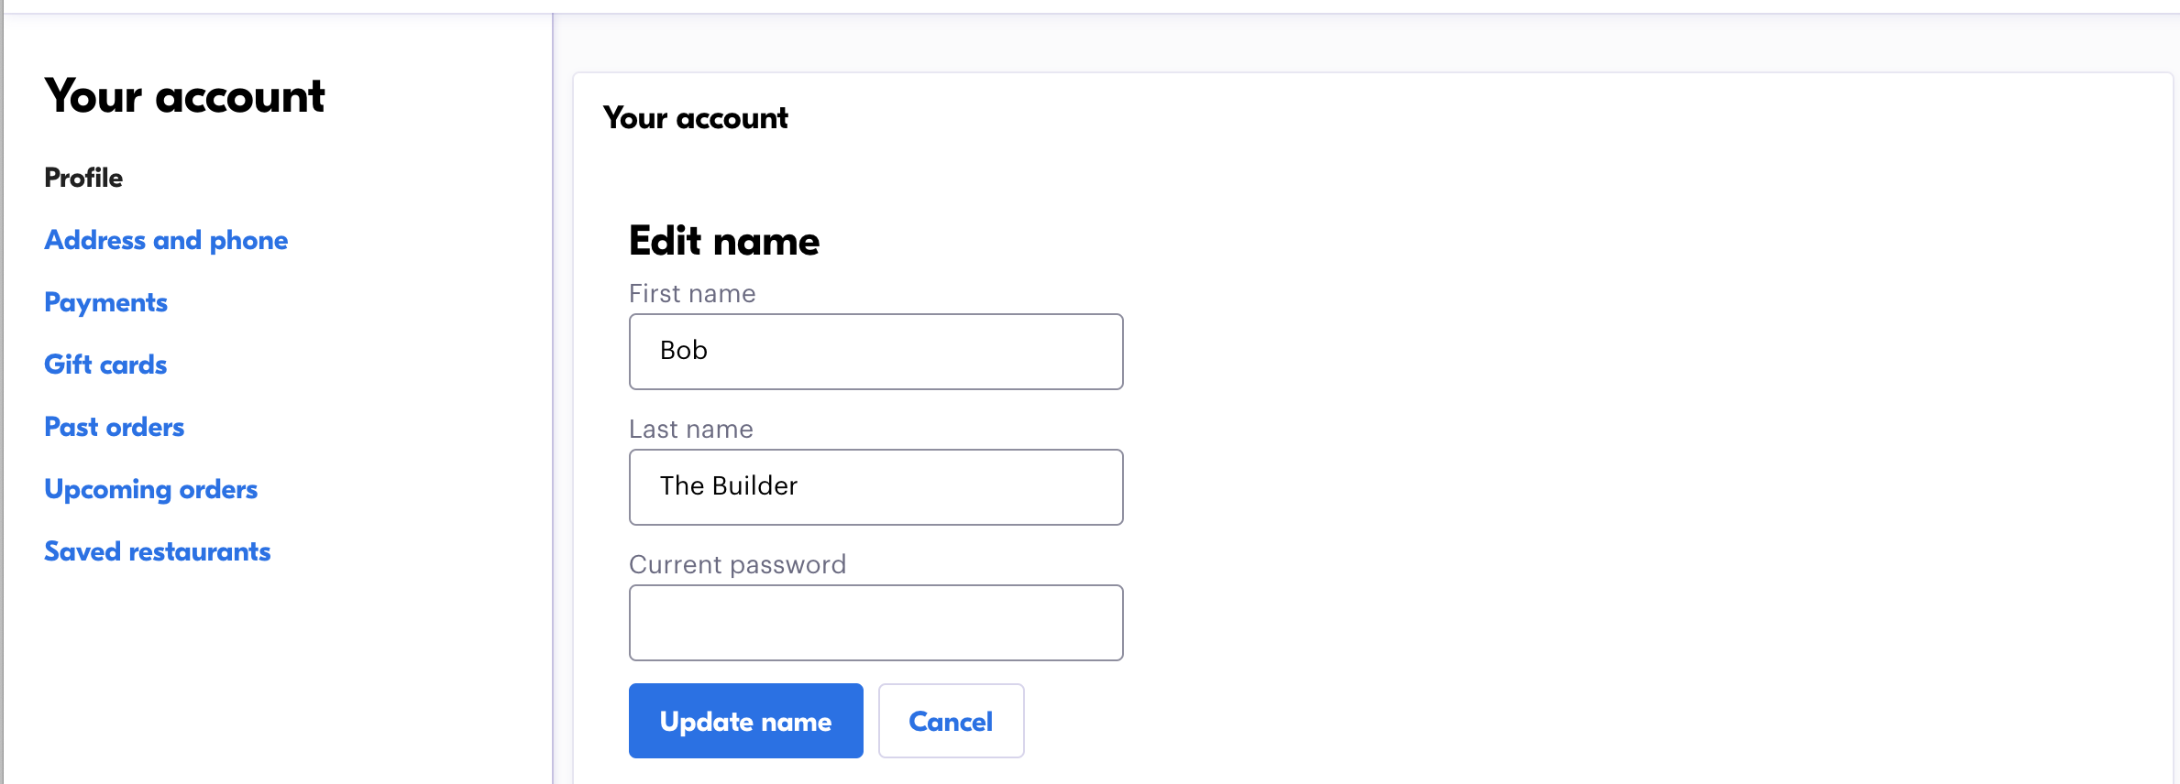Click into the Current password field
Screen dimensions: 2180x784
pos(875,623)
